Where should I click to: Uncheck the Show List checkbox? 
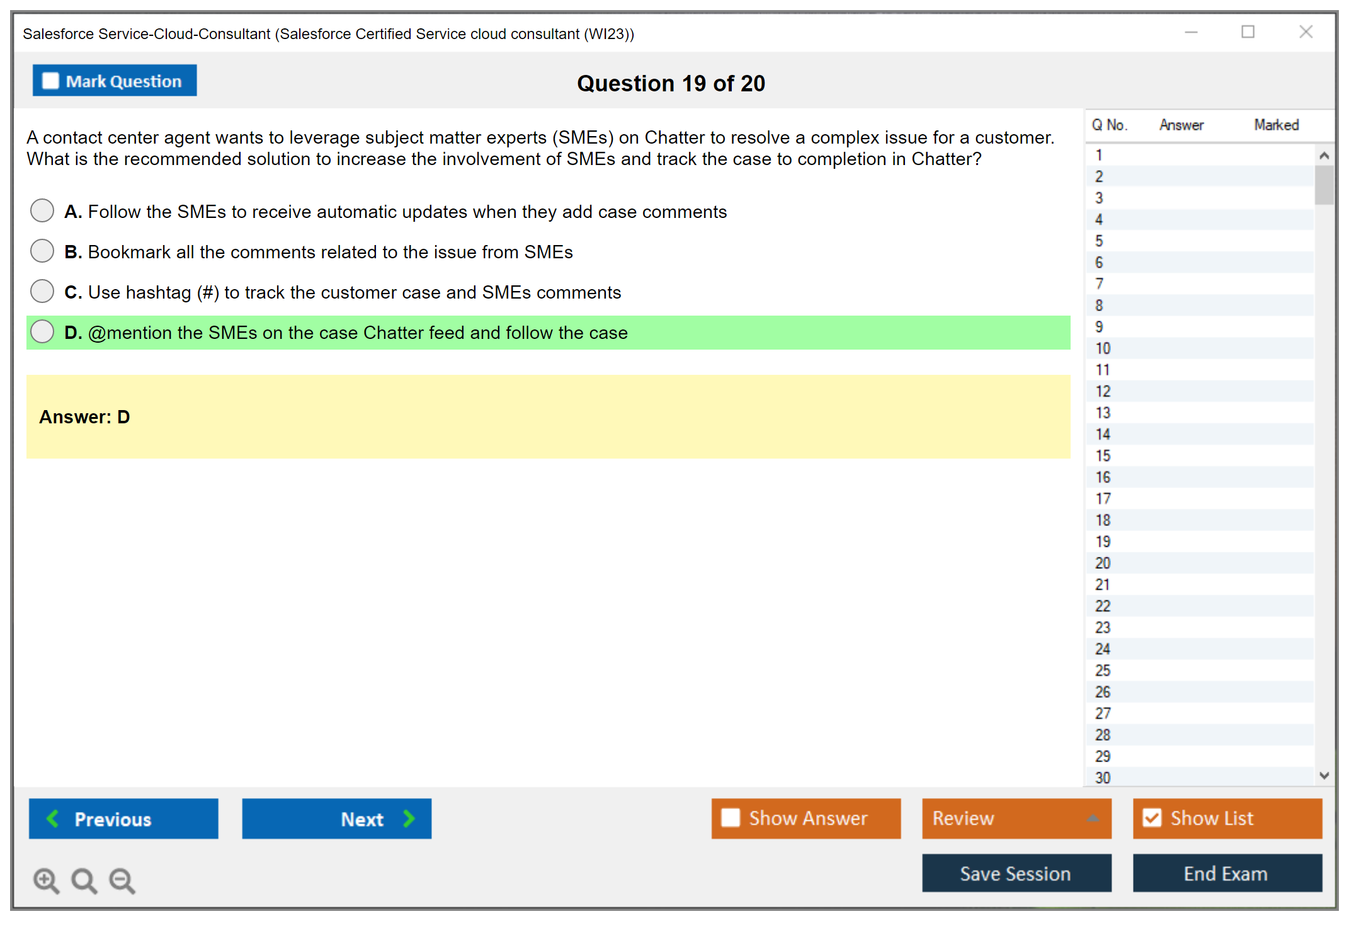pyautogui.click(x=1152, y=818)
